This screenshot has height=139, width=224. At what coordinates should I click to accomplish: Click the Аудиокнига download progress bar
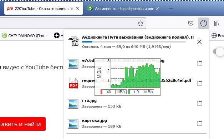(134, 42)
